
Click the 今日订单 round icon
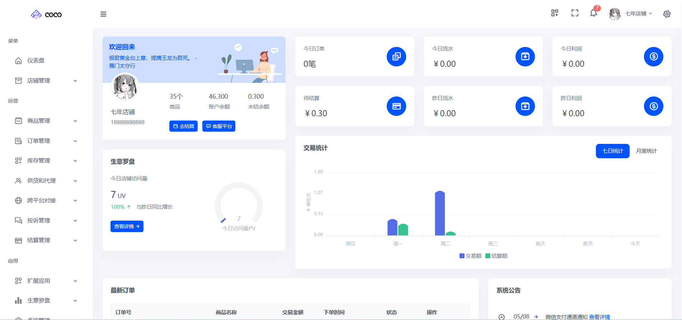396,57
